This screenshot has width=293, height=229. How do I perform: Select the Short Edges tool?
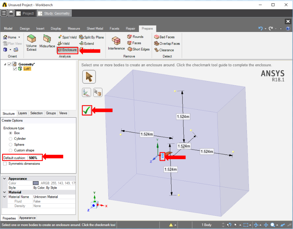point(139,49)
